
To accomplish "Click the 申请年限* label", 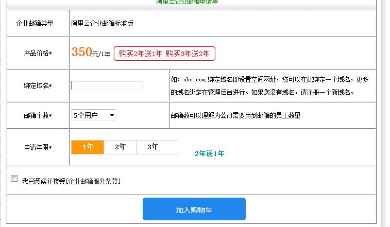I will pos(38,147).
